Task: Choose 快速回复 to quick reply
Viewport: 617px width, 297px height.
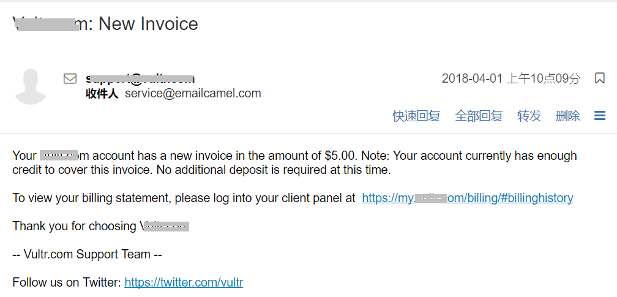Action: [416, 116]
